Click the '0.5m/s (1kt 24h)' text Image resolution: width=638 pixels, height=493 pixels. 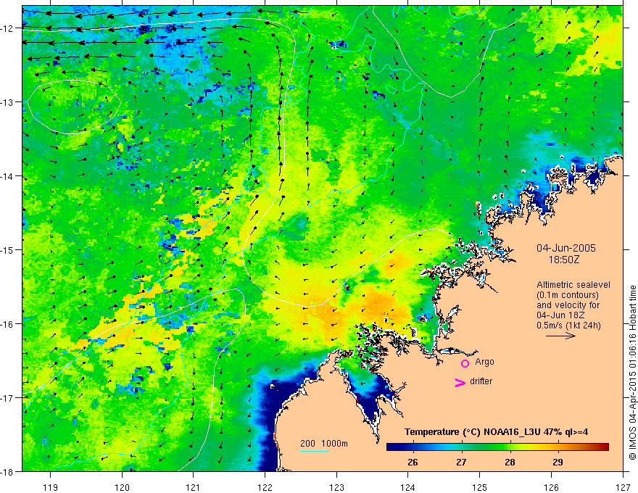(x=568, y=326)
